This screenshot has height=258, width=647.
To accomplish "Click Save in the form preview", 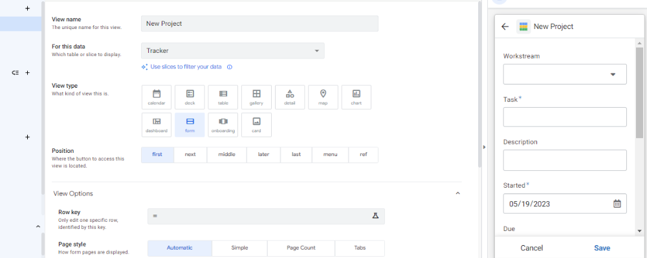I will [x=602, y=248].
